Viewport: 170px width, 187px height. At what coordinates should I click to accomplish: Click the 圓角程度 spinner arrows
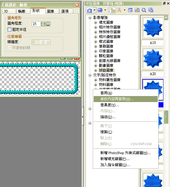[x=43, y=24]
